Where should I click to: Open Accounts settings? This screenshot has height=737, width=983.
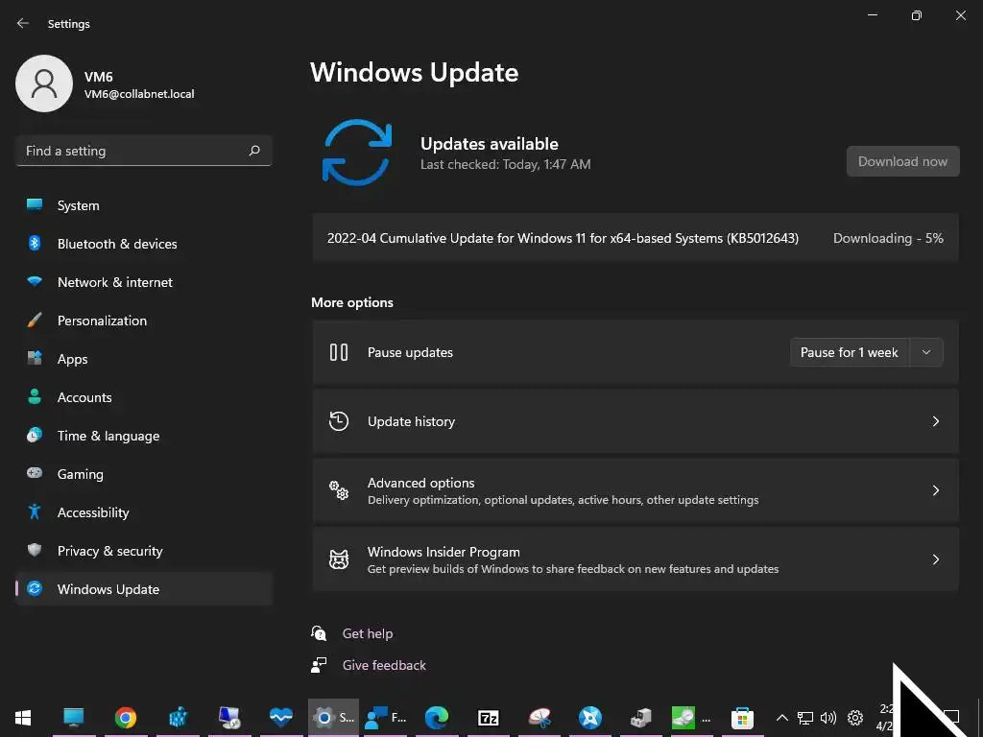pos(144,397)
